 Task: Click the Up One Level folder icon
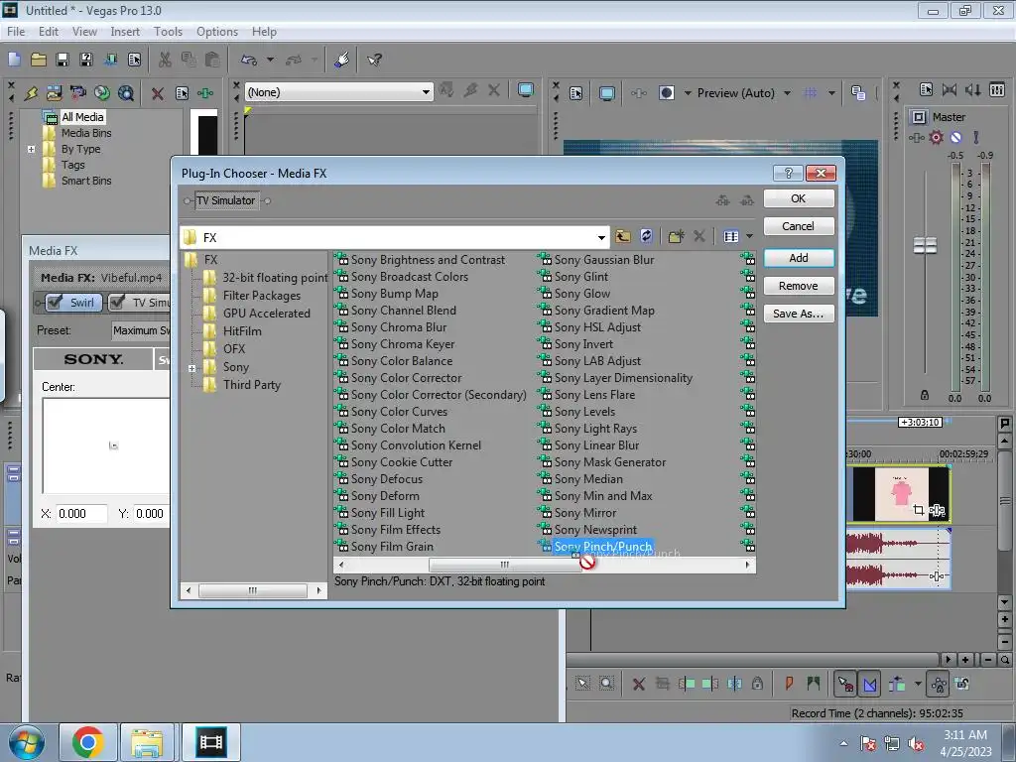pos(623,236)
